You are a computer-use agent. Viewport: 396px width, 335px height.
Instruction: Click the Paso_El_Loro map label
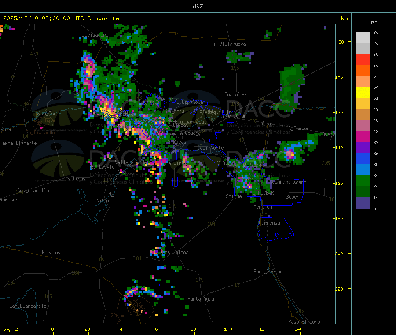[x=304, y=322]
